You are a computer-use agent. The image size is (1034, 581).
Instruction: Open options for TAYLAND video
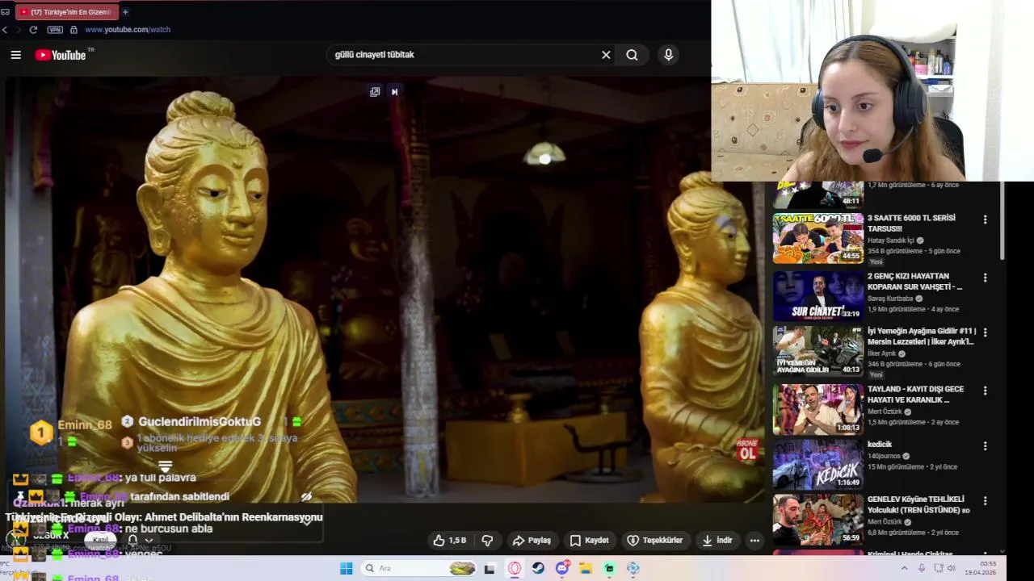point(985,391)
